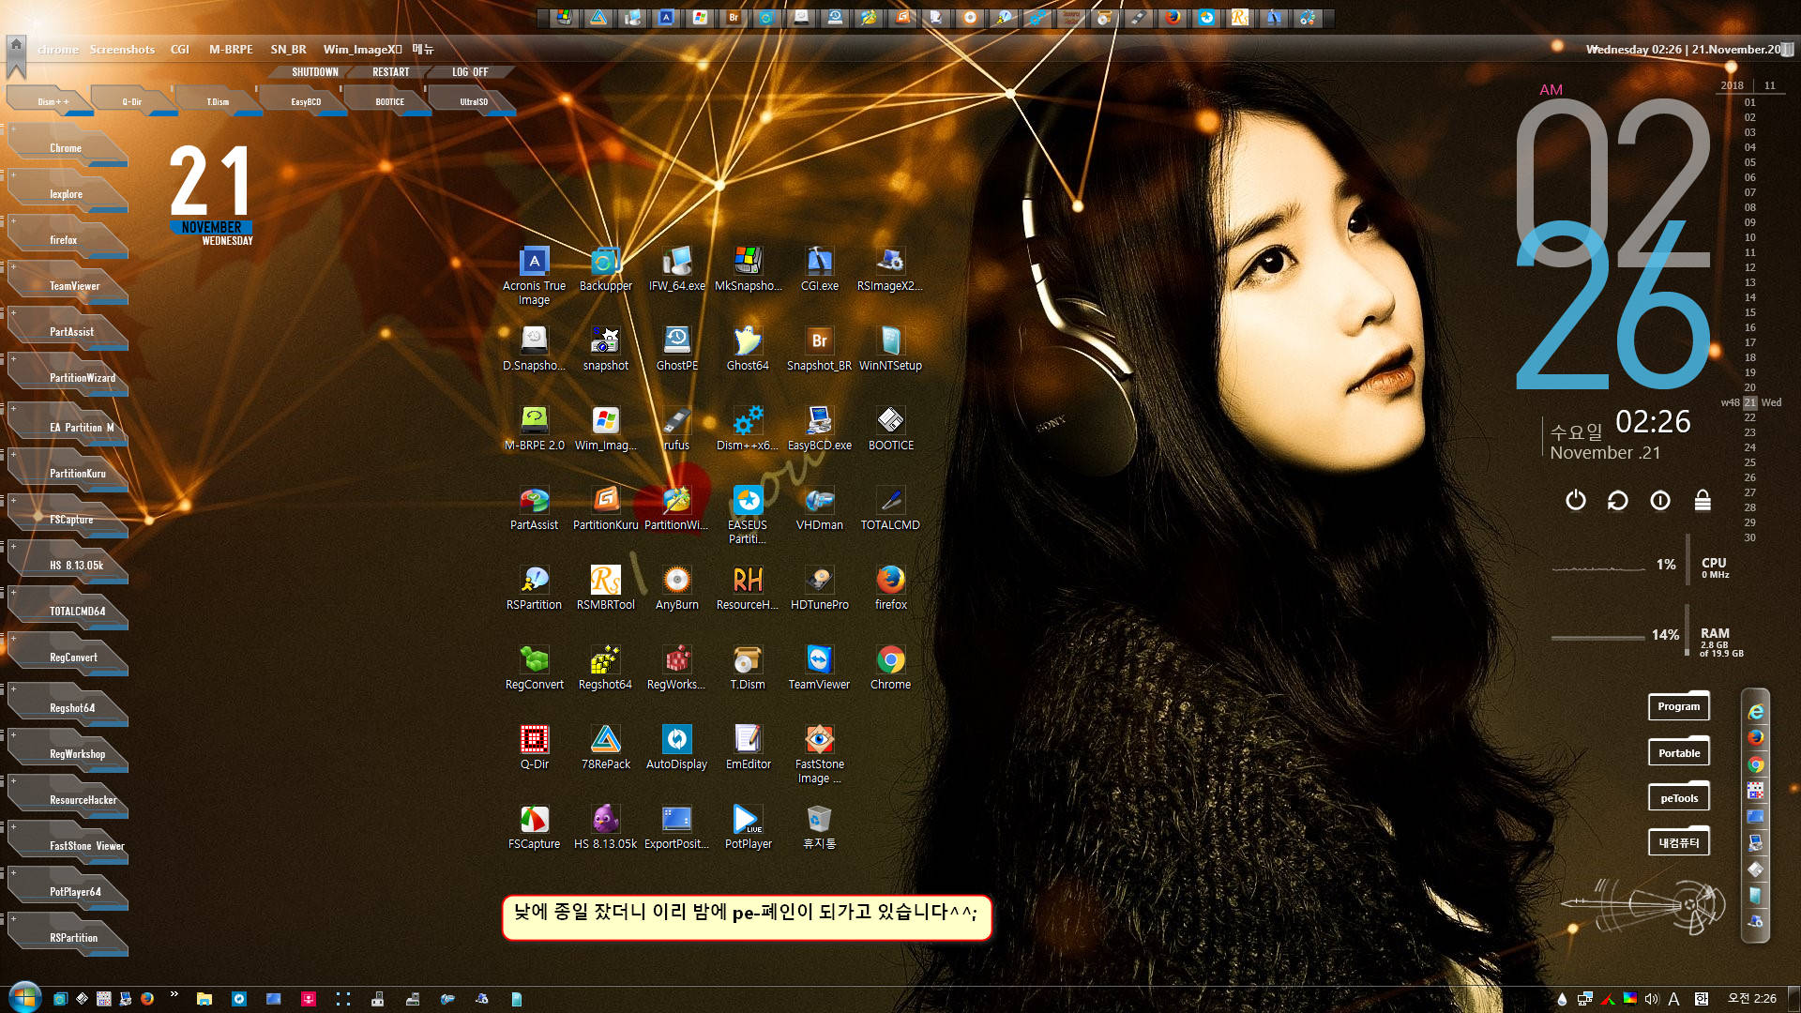Open rufus desktop icon

click(676, 429)
